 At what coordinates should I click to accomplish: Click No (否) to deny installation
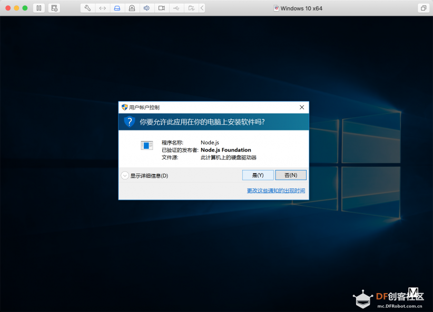click(x=291, y=175)
